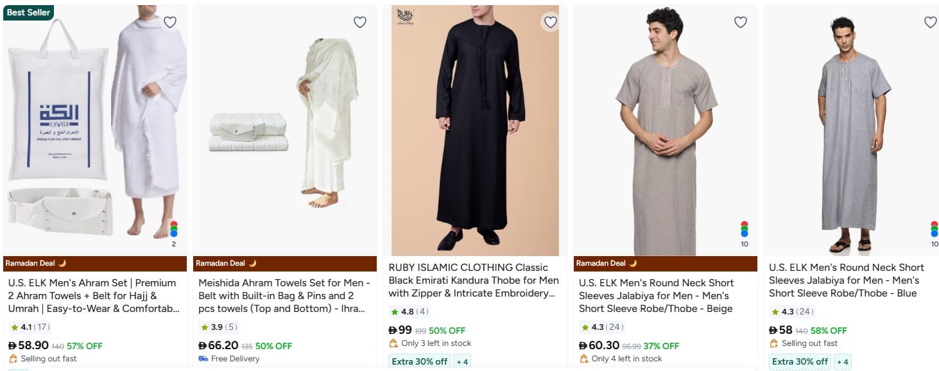This screenshot has height=371, width=939.
Task: Show color variants for Blue Jalabiya
Action: pos(934,229)
